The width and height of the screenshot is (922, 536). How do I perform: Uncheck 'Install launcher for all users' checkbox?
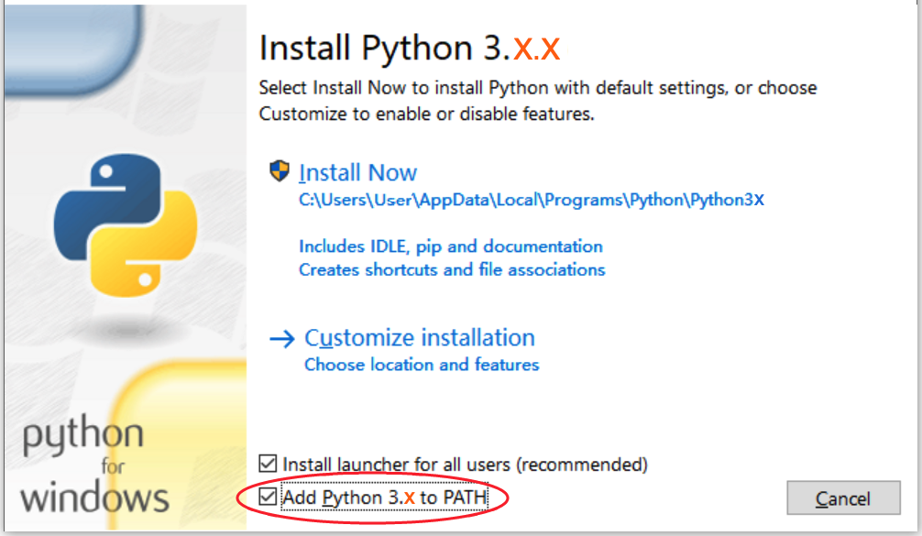pos(268,464)
